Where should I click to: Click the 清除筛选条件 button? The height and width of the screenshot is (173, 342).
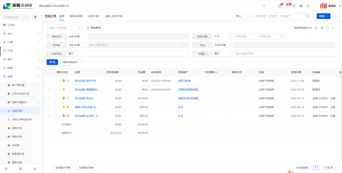tap(70, 62)
